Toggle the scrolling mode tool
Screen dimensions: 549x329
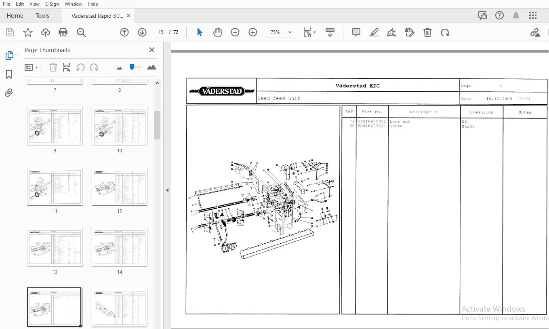(330, 32)
